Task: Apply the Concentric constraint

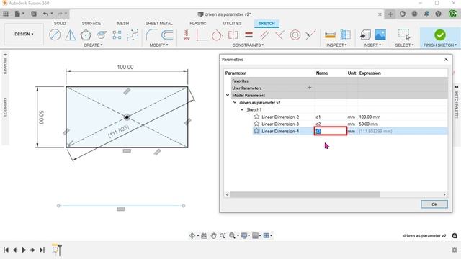Action: pos(295,35)
